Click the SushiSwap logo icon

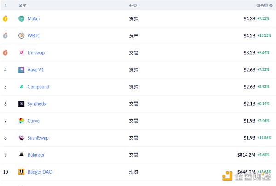(22, 138)
